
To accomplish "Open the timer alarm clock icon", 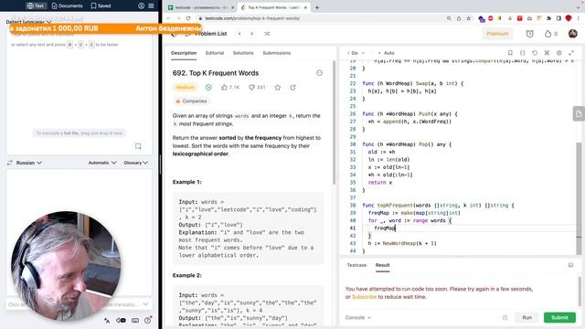I will click(530, 34).
